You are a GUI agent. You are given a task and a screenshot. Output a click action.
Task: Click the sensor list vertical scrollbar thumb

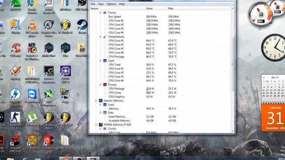click(x=232, y=64)
